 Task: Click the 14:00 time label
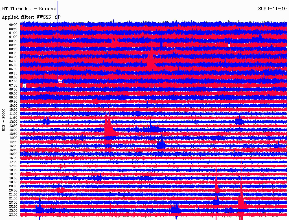pyautogui.click(x=13, y=138)
